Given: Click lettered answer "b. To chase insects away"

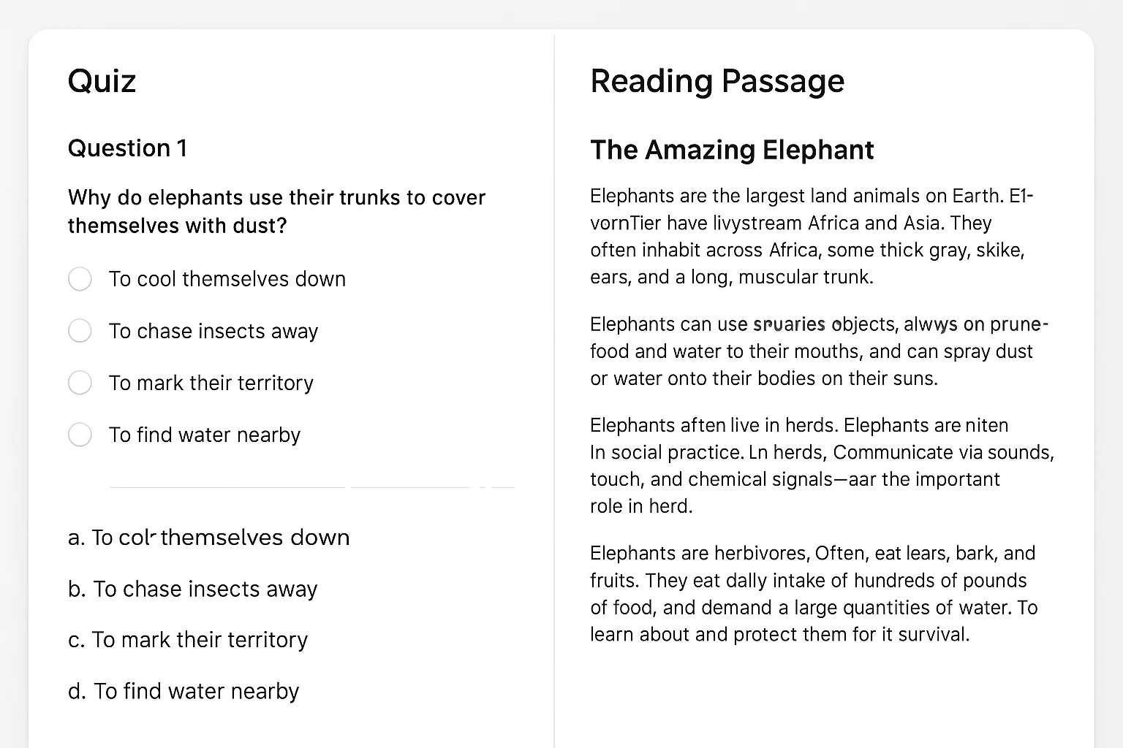Looking at the screenshot, I should [192, 589].
